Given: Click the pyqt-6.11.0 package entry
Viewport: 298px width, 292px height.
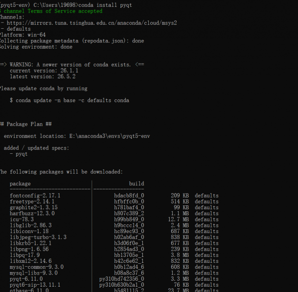Looking at the screenshot, I should click(x=26, y=279).
